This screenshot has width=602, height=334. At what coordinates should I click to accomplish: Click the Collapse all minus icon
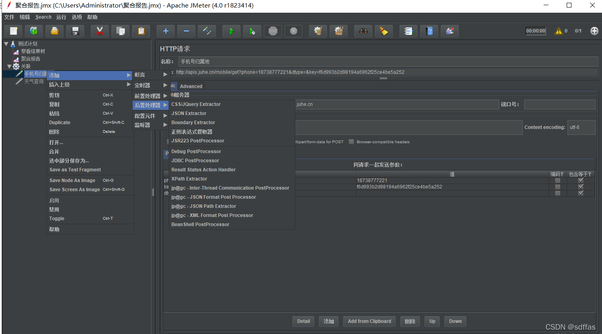click(187, 31)
